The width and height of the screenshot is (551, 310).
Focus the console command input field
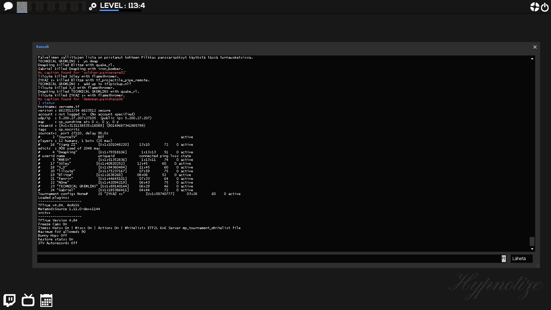point(269,259)
